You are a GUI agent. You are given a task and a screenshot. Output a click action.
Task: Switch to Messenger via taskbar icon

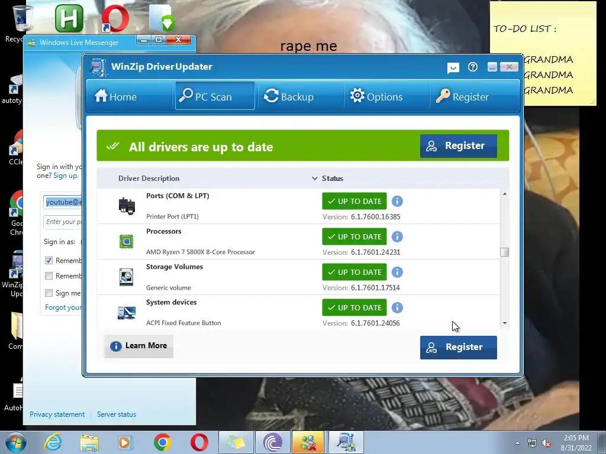[x=308, y=442]
